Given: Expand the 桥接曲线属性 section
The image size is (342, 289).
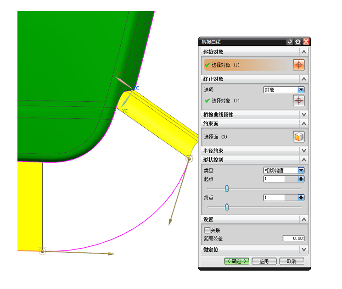Looking at the screenshot, I should pos(304,115).
